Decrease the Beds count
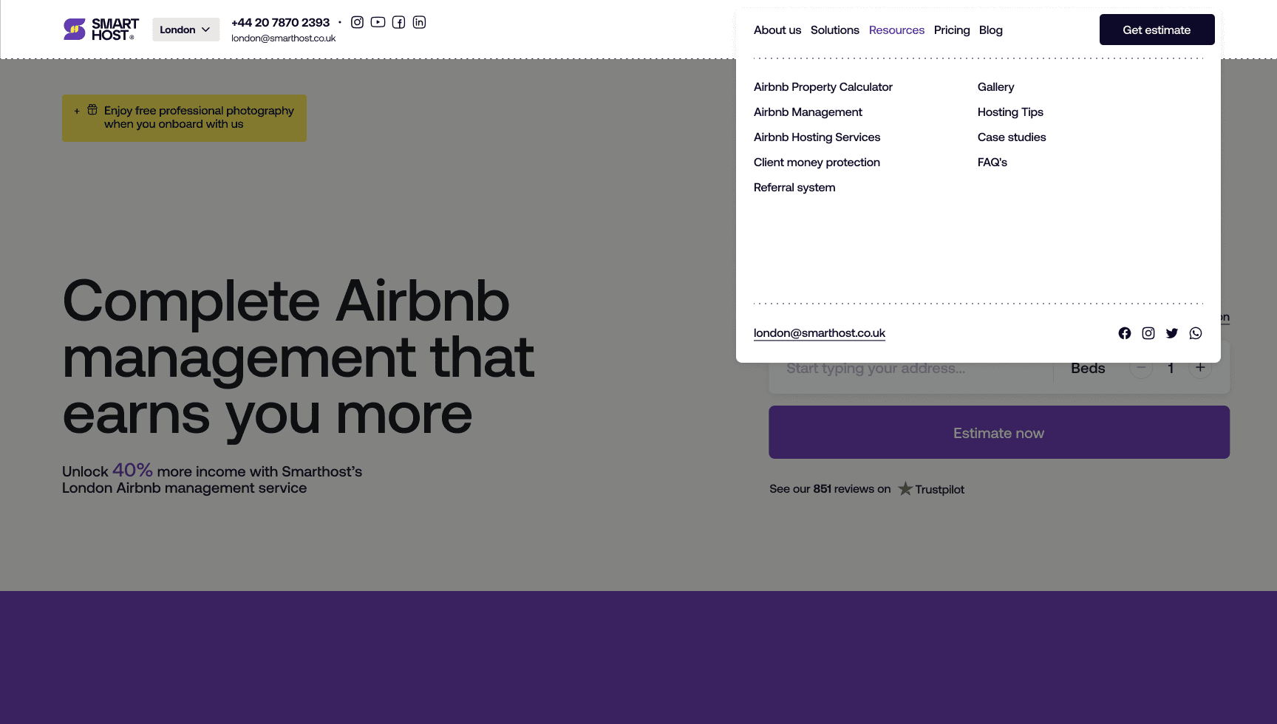The height and width of the screenshot is (724, 1277). 1141,368
